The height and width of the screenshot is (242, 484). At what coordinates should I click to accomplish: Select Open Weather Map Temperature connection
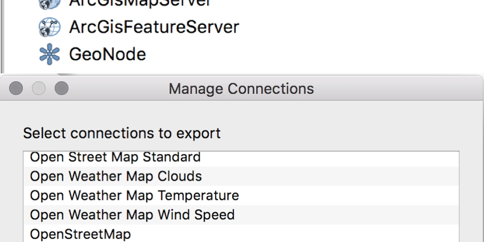241,196
